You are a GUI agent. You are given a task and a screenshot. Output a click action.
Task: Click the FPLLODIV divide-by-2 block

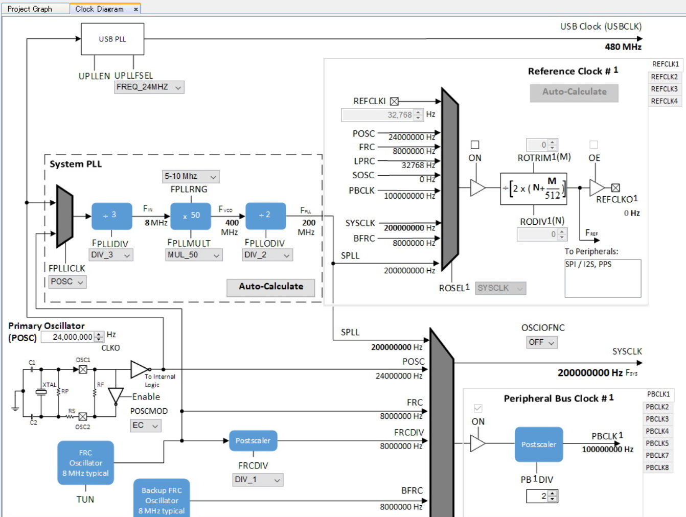(x=265, y=216)
